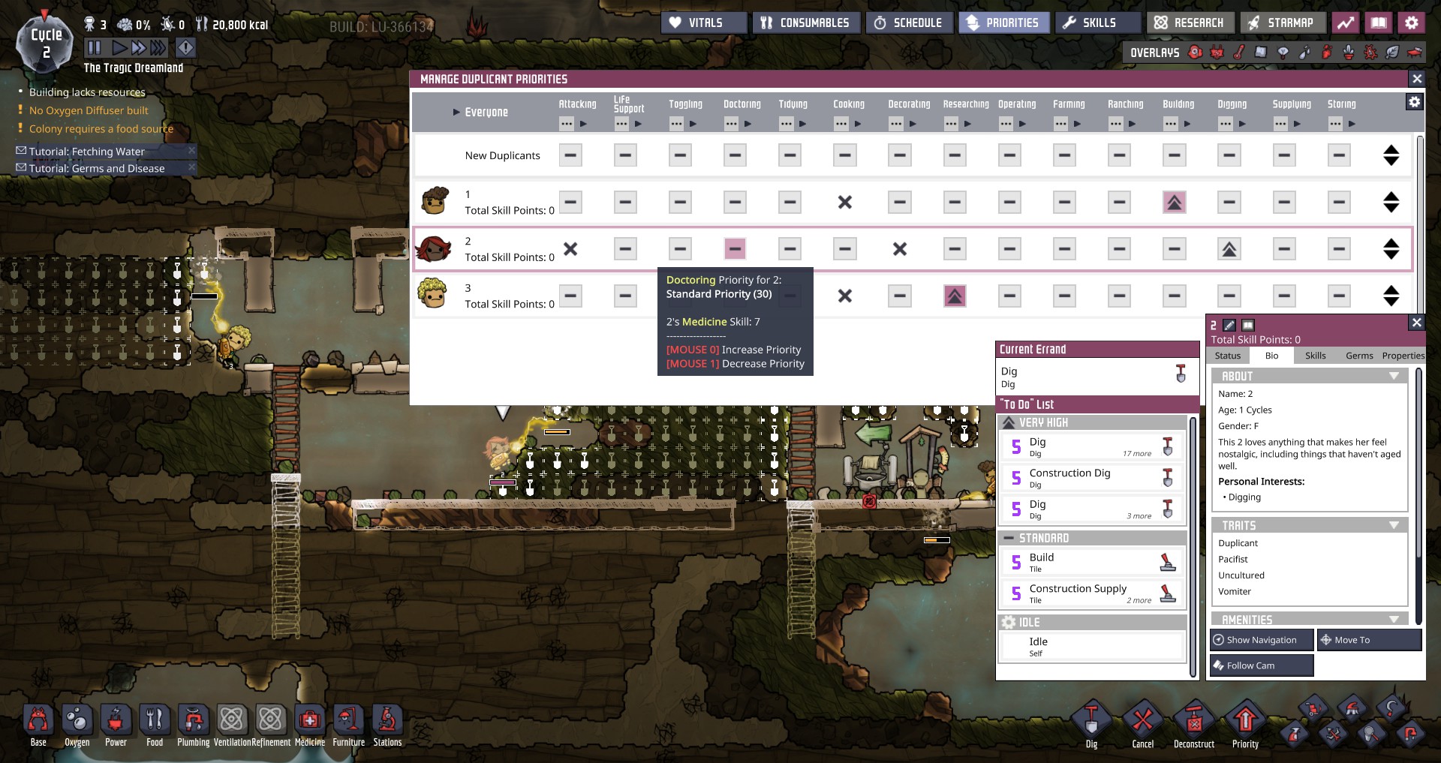Toggle Decorating priority for duplicant 2
This screenshot has width=1441, height=763.
899,249
